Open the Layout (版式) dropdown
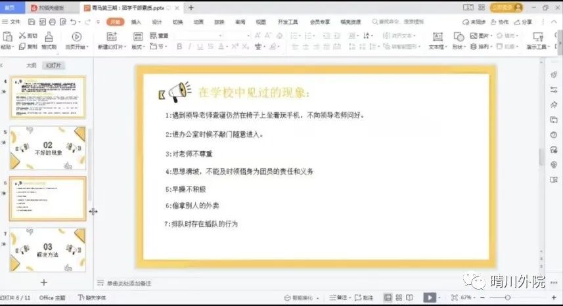 138,47
